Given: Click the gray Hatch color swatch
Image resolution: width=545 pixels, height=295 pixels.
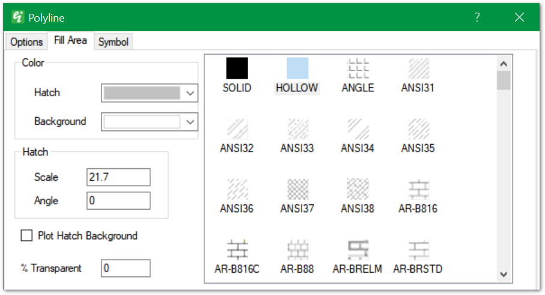Looking at the screenshot, I should click(x=142, y=93).
